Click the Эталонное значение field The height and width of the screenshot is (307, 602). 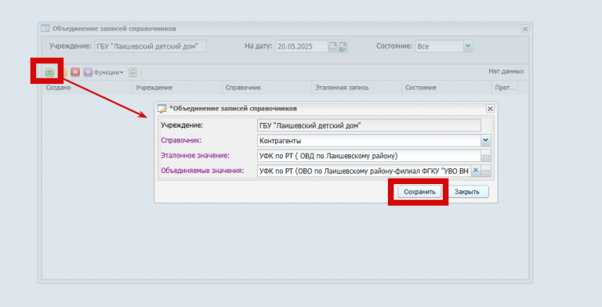pos(369,155)
